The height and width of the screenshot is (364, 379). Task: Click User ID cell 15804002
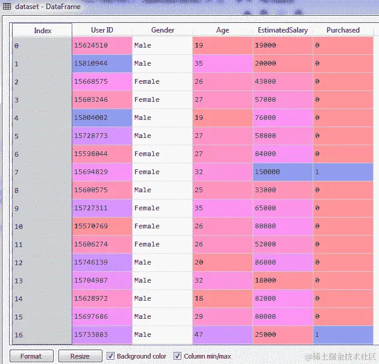(102, 118)
